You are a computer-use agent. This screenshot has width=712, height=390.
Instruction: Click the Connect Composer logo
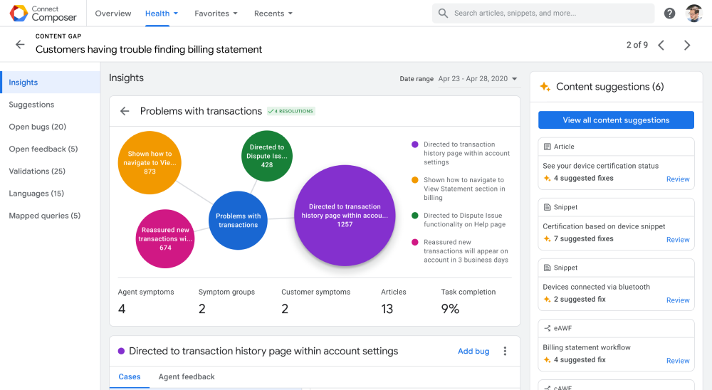43,14
